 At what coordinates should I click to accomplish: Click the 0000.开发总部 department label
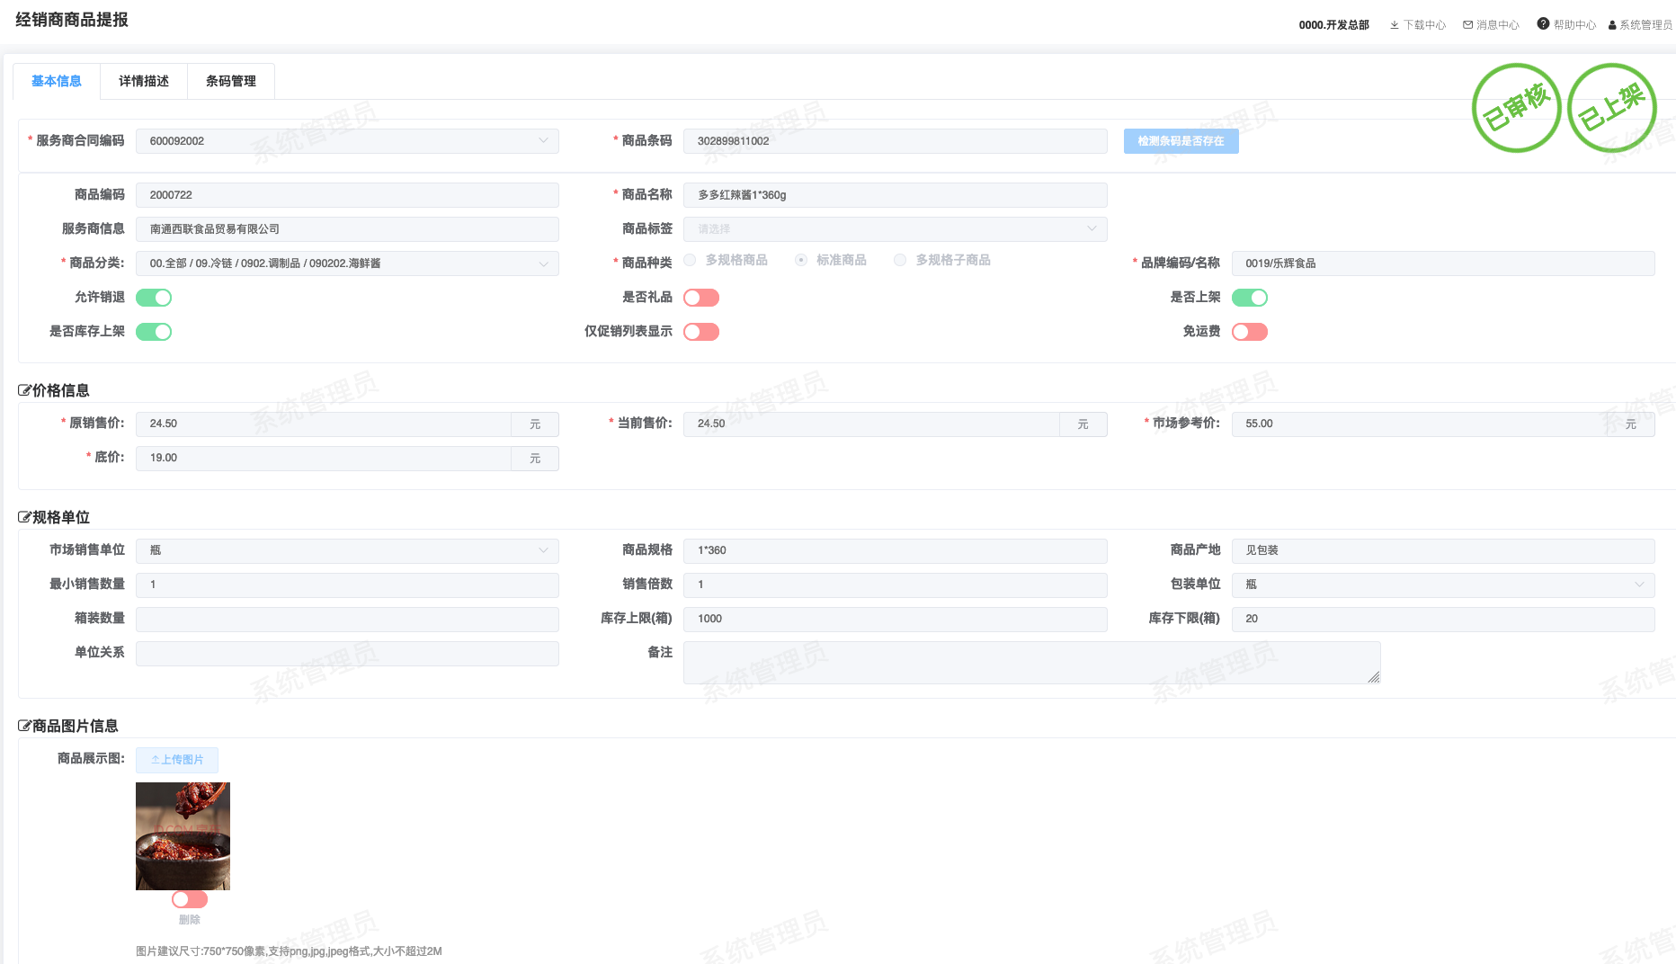(x=1333, y=25)
